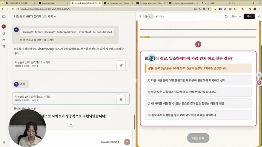
Task: Open the zoom magnifier icon in the address bar
Action: point(200,9)
